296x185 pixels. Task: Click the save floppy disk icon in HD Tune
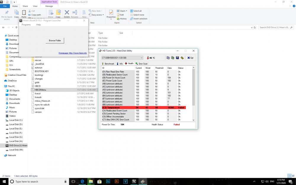click(x=177, y=58)
